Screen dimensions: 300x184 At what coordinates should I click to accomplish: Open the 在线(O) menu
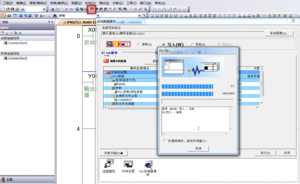[x=90, y=3]
